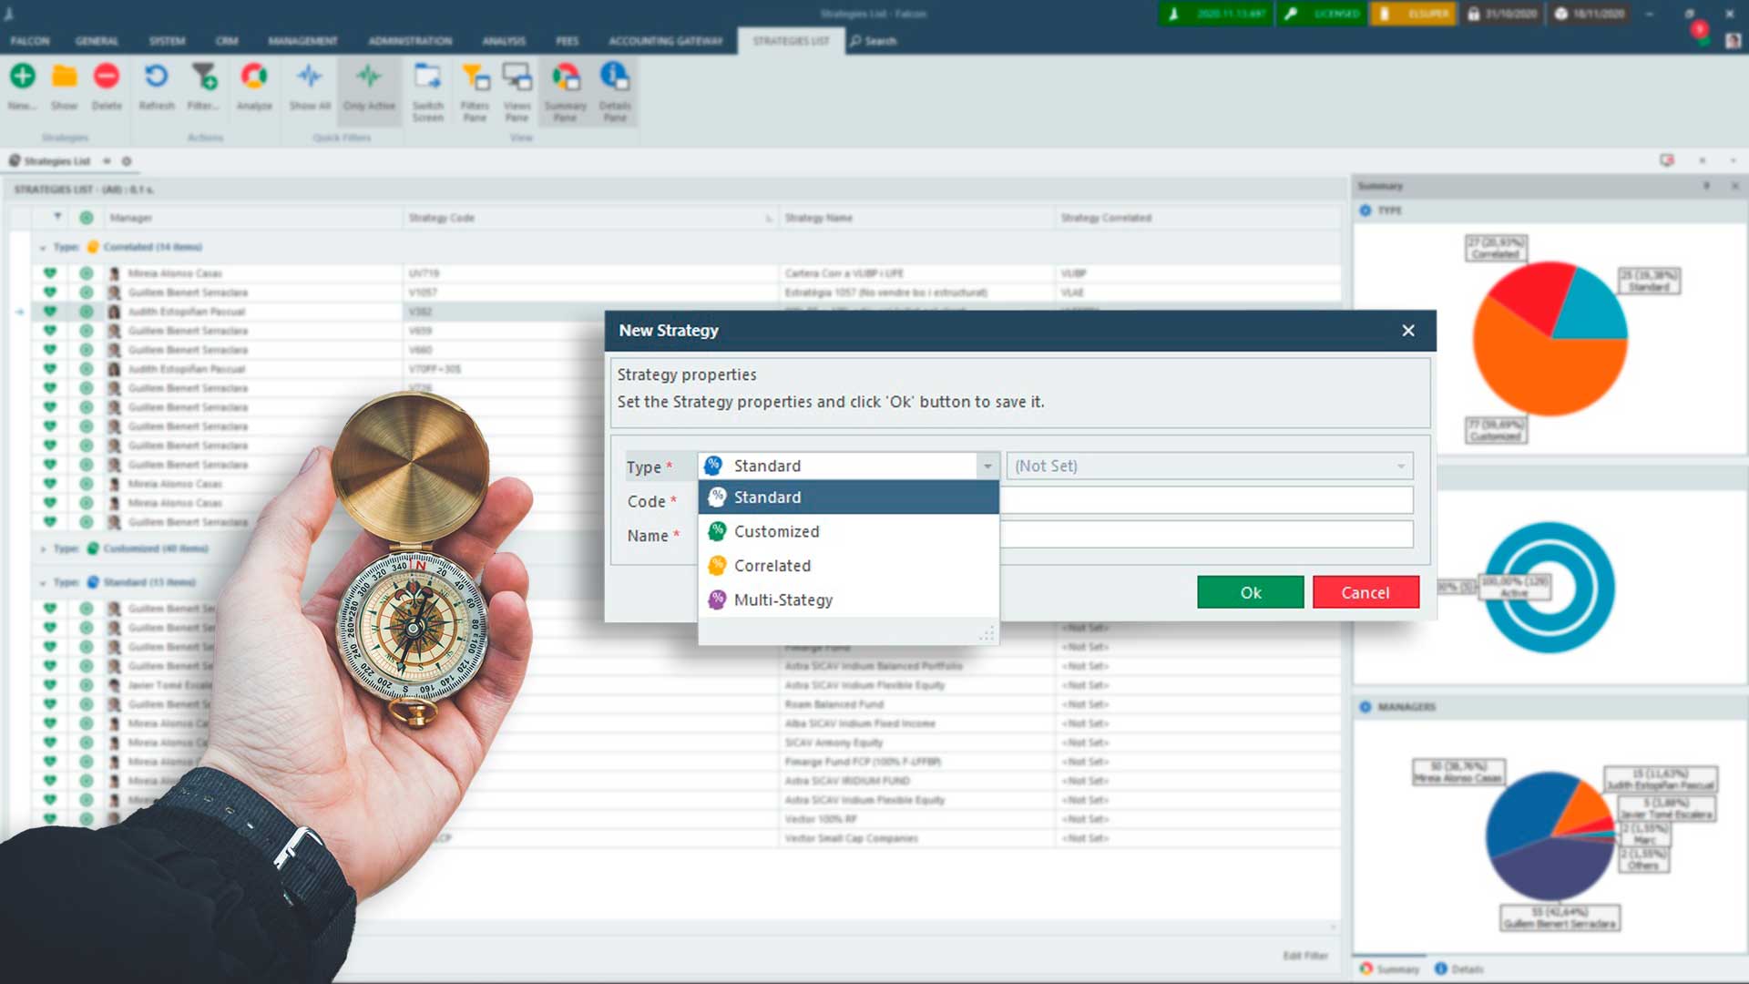Click the green Ok button
The height and width of the screenshot is (984, 1749).
point(1250,592)
